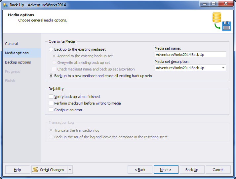Click the 'Reliability' group label
Image resolution: width=236 pixels, height=179 pixels.
point(56,89)
